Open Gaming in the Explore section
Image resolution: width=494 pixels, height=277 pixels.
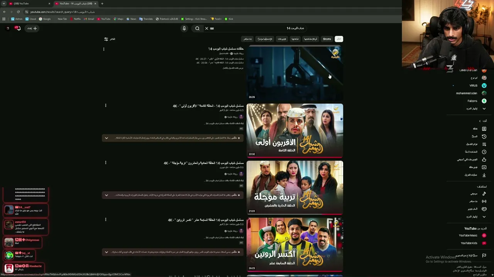coord(477,209)
